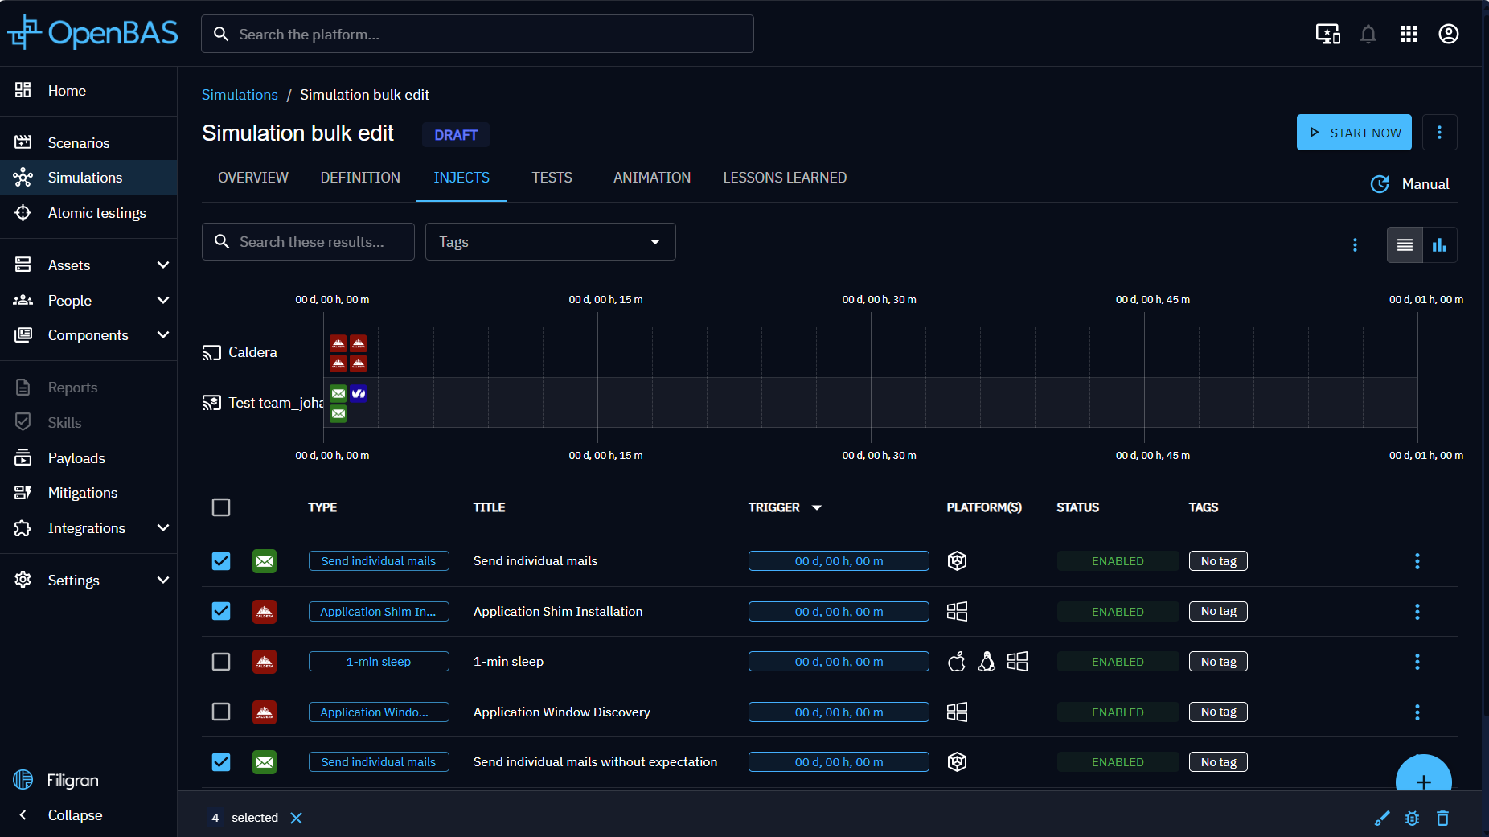Image resolution: width=1489 pixels, height=837 pixels.
Task: Uncheck the Application Shim Installation row checkbox
Action: [x=221, y=611]
